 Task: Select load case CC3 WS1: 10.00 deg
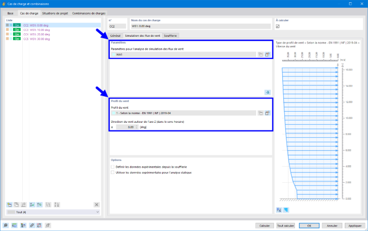[53, 30]
